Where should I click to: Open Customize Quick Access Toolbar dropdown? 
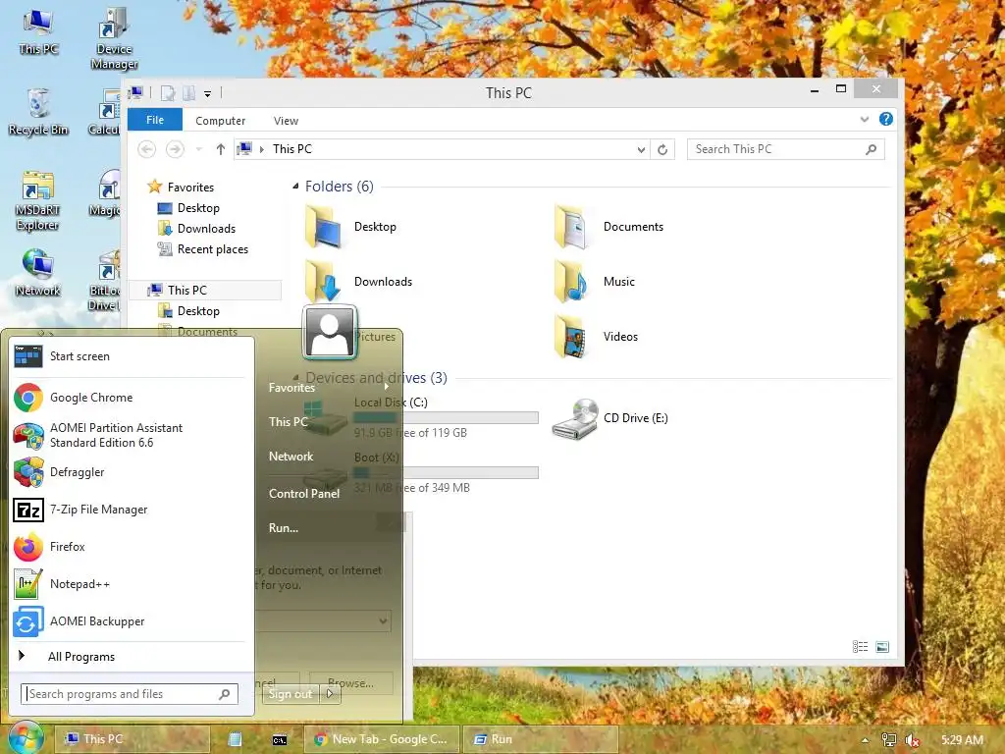pyautogui.click(x=208, y=94)
